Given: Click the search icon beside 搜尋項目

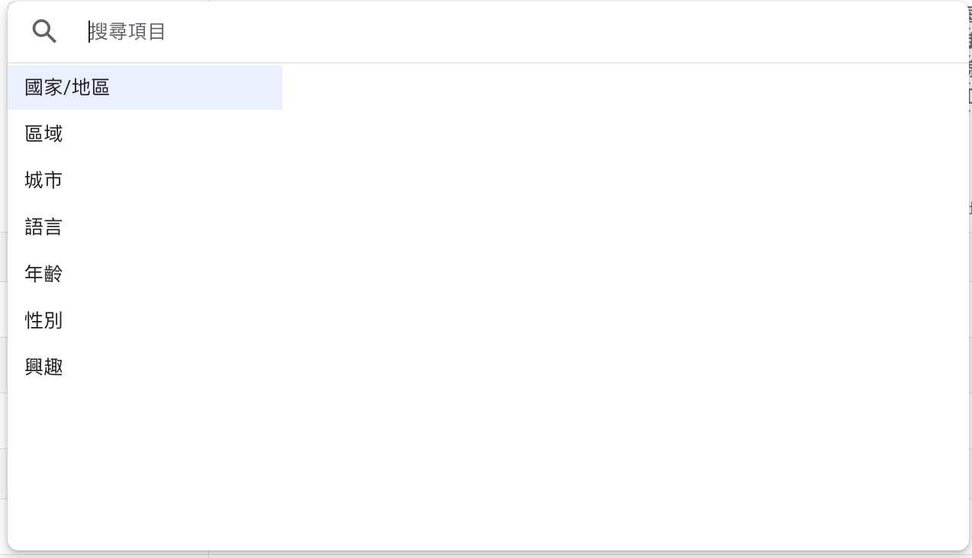Looking at the screenshot, I should coord(45,31).
